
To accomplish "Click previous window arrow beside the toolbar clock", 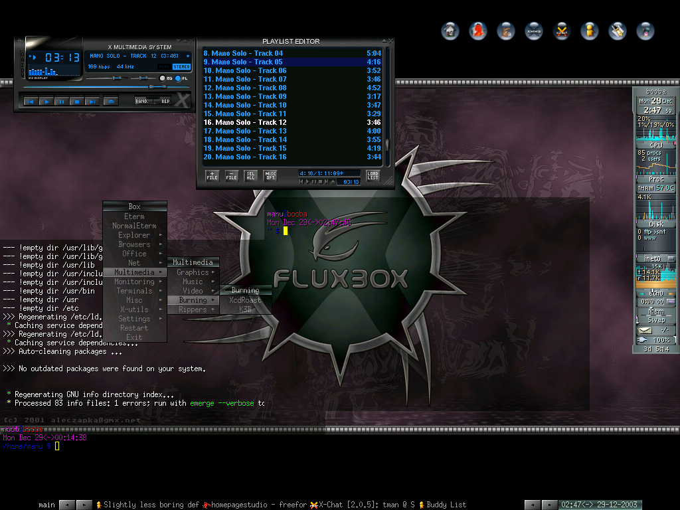I will [532, 505].
